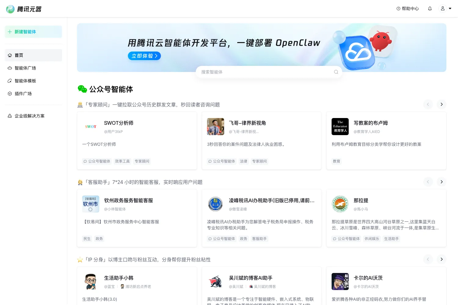
Task: Click the SWOT分析师 avatar icon
Action: [91, 127]
